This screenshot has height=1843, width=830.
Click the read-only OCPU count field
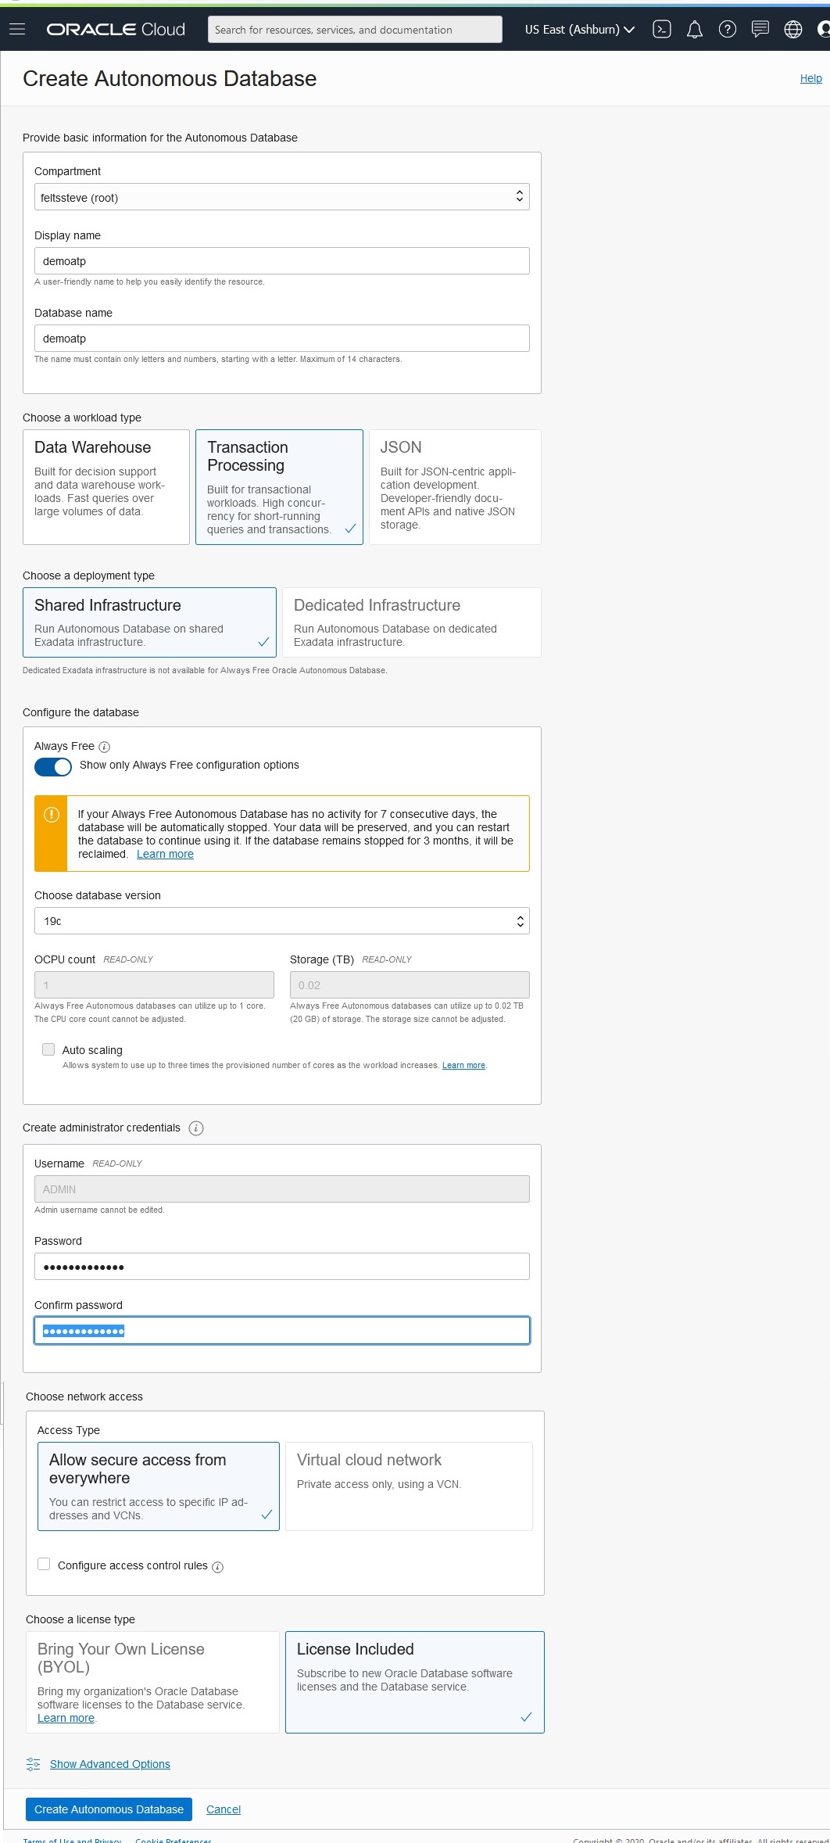(x=154, y=985)
